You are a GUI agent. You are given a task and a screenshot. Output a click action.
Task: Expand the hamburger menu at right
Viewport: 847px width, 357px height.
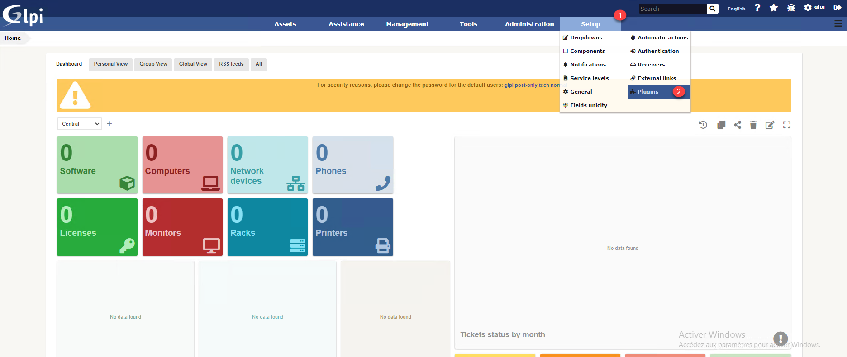838,24
